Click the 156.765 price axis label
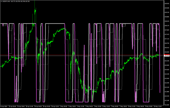The height and width of the screenshot is (108, 170). (167, 43)
